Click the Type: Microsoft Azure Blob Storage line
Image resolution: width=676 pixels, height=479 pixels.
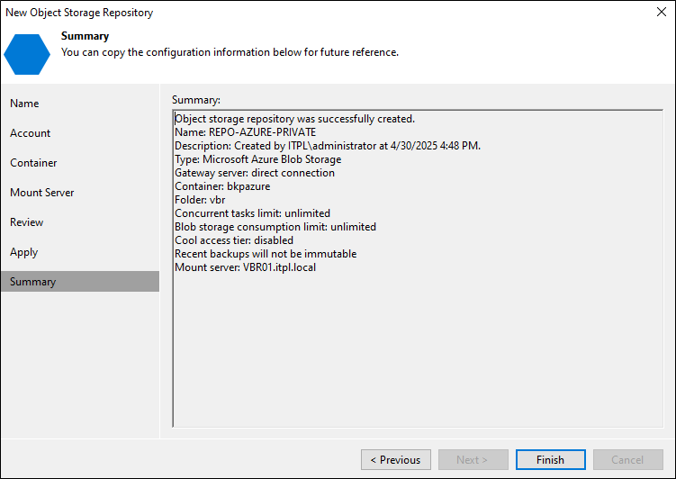(x=257, y=159)
